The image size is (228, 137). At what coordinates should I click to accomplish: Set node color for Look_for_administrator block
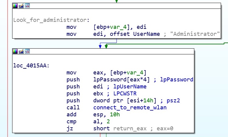(15, 6)
